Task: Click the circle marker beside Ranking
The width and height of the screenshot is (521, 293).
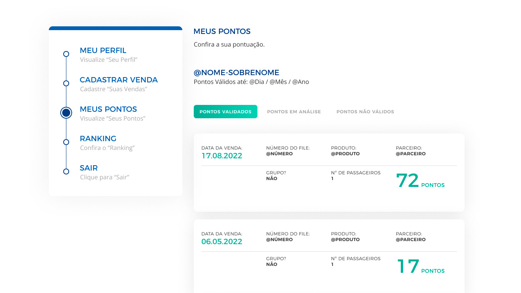Action: (66, 142)
